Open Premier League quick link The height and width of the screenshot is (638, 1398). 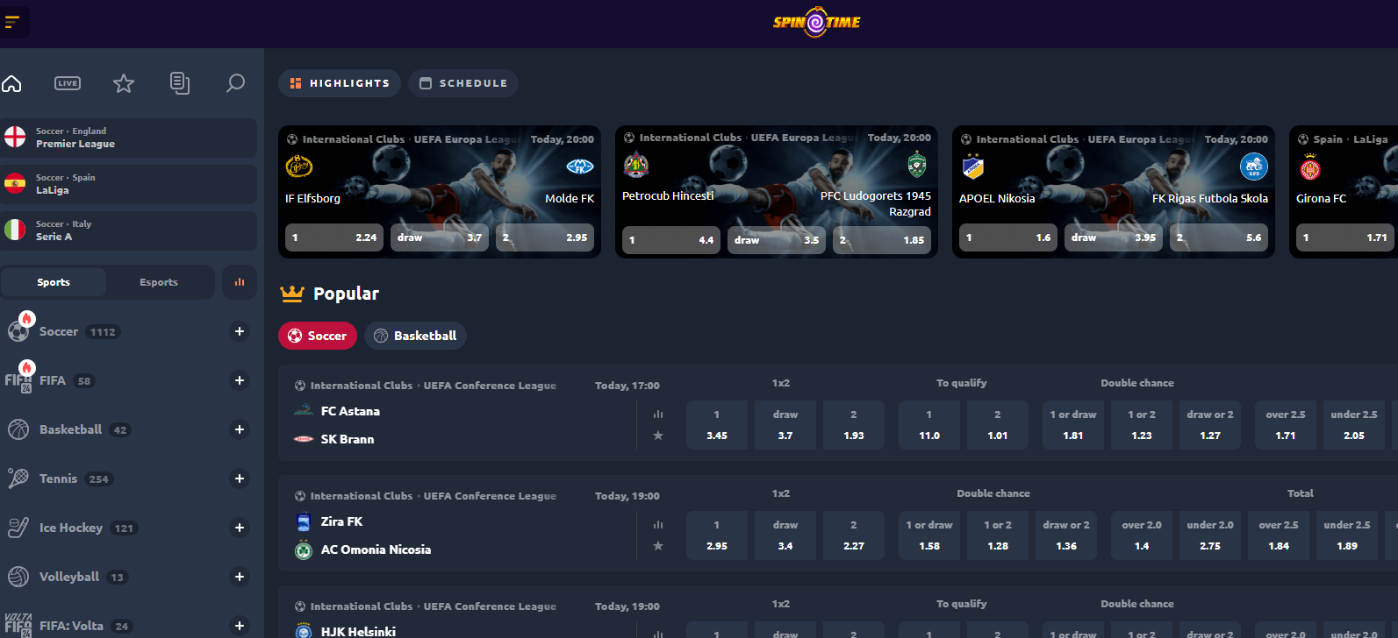[128, 138]
